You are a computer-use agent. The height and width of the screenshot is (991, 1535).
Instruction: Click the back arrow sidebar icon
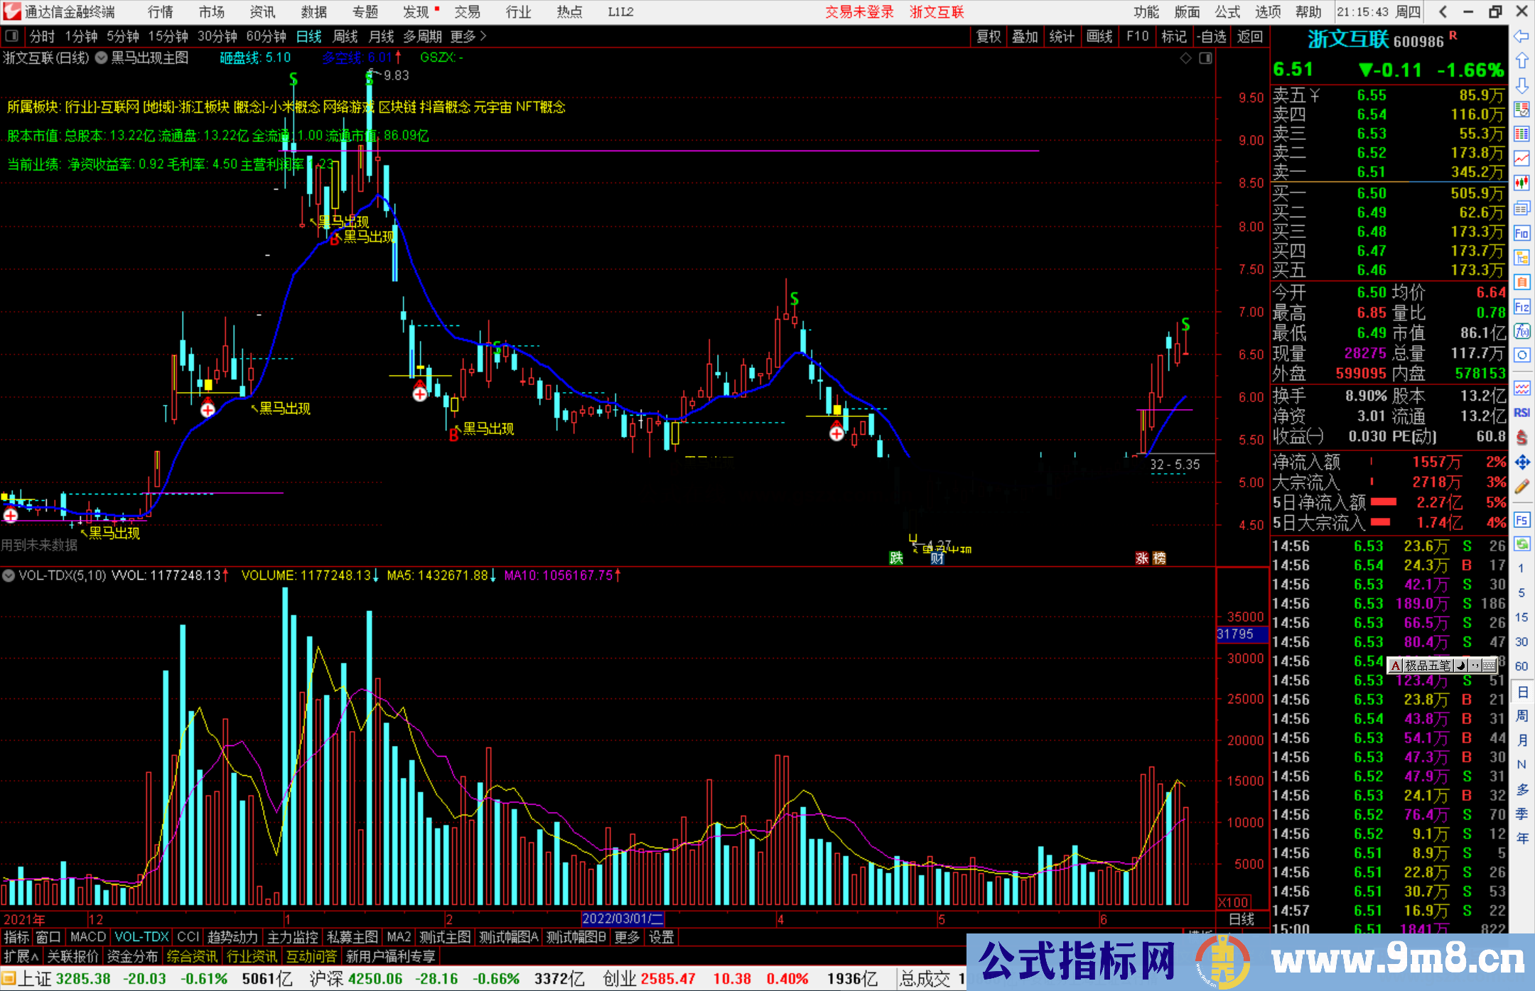point(1521,36)
